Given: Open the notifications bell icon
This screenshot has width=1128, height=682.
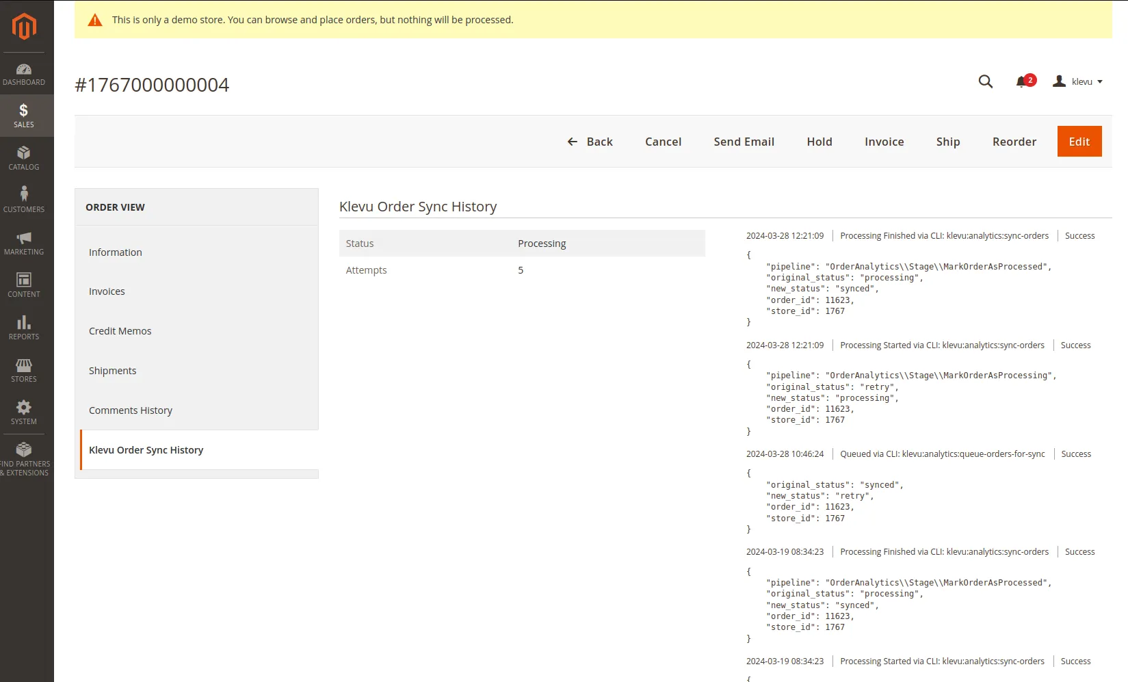Looking at the screenshot, I should 1022,82.
